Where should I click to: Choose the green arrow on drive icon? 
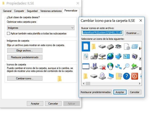[x=134, y=66]
